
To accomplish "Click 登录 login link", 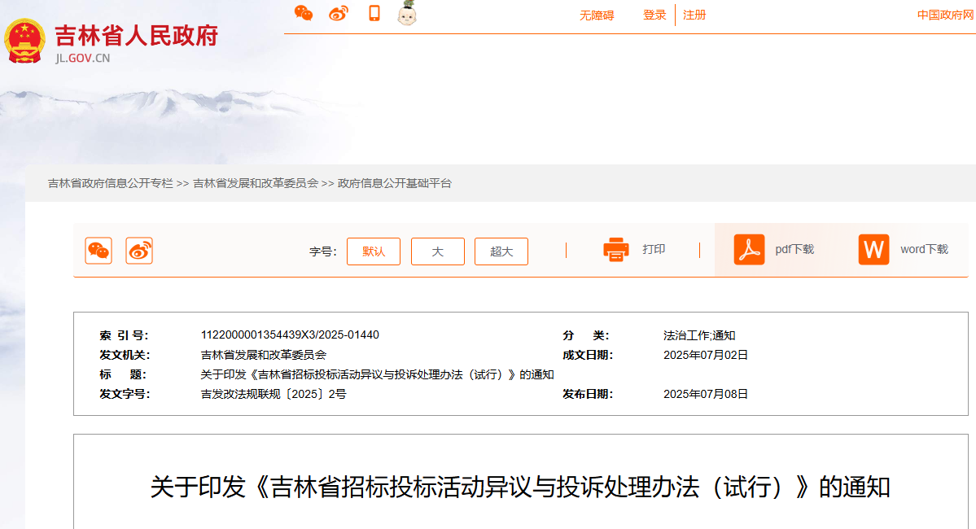I will [654, 15].
